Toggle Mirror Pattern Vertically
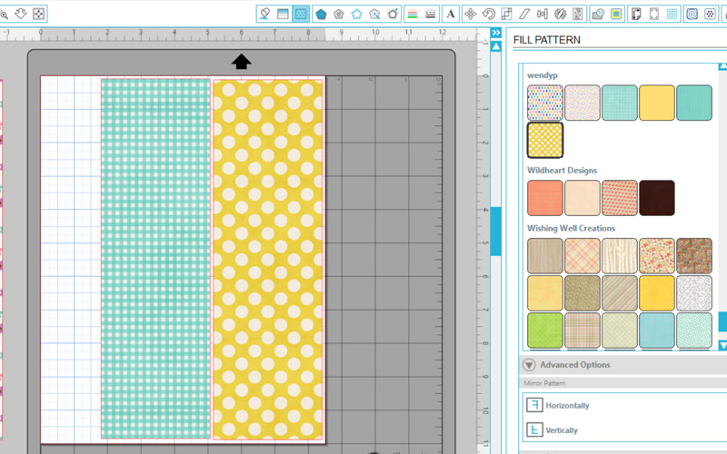727x454 pixels. [x=553, y=429]
